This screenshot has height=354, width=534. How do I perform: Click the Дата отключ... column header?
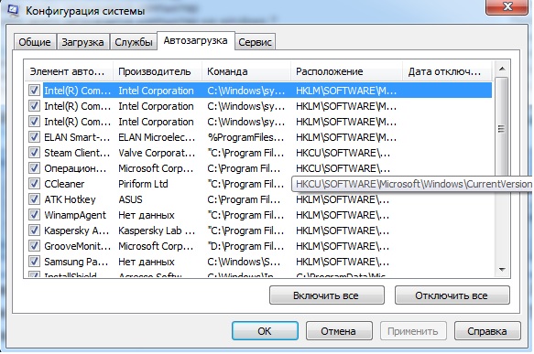[447, 71]
